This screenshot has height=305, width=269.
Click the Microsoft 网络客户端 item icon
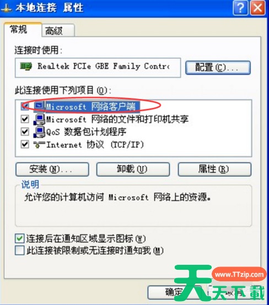40,106
